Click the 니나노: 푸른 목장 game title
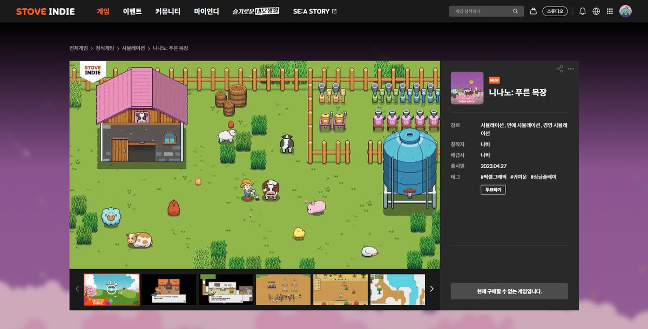648x329 pixels. [x=518, y=92]
